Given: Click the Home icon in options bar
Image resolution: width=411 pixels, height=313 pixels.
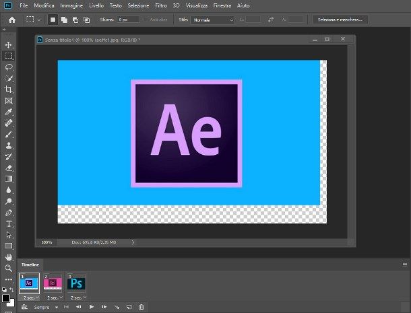Looking at the screenshot, I should click(12, 20).
